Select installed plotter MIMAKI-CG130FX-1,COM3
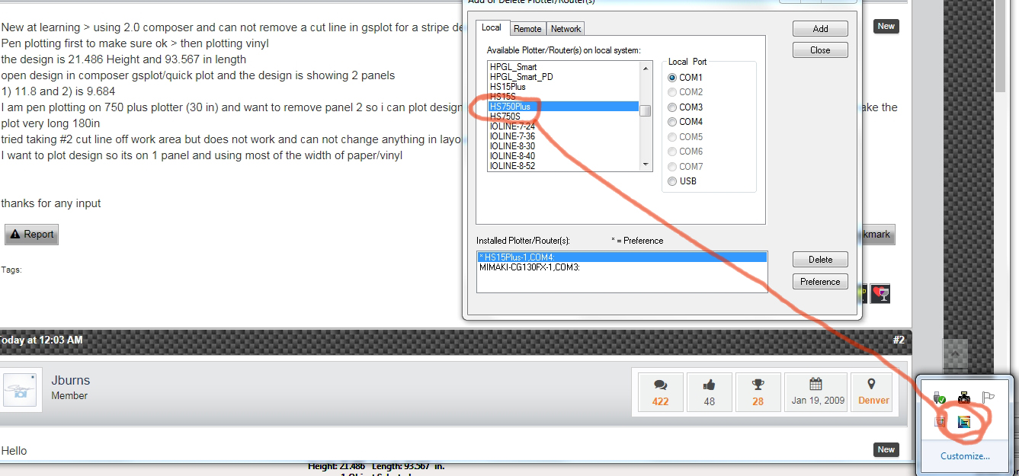Screen dimensions: 1019x476 pyautogui.click(x=622, y=267)
